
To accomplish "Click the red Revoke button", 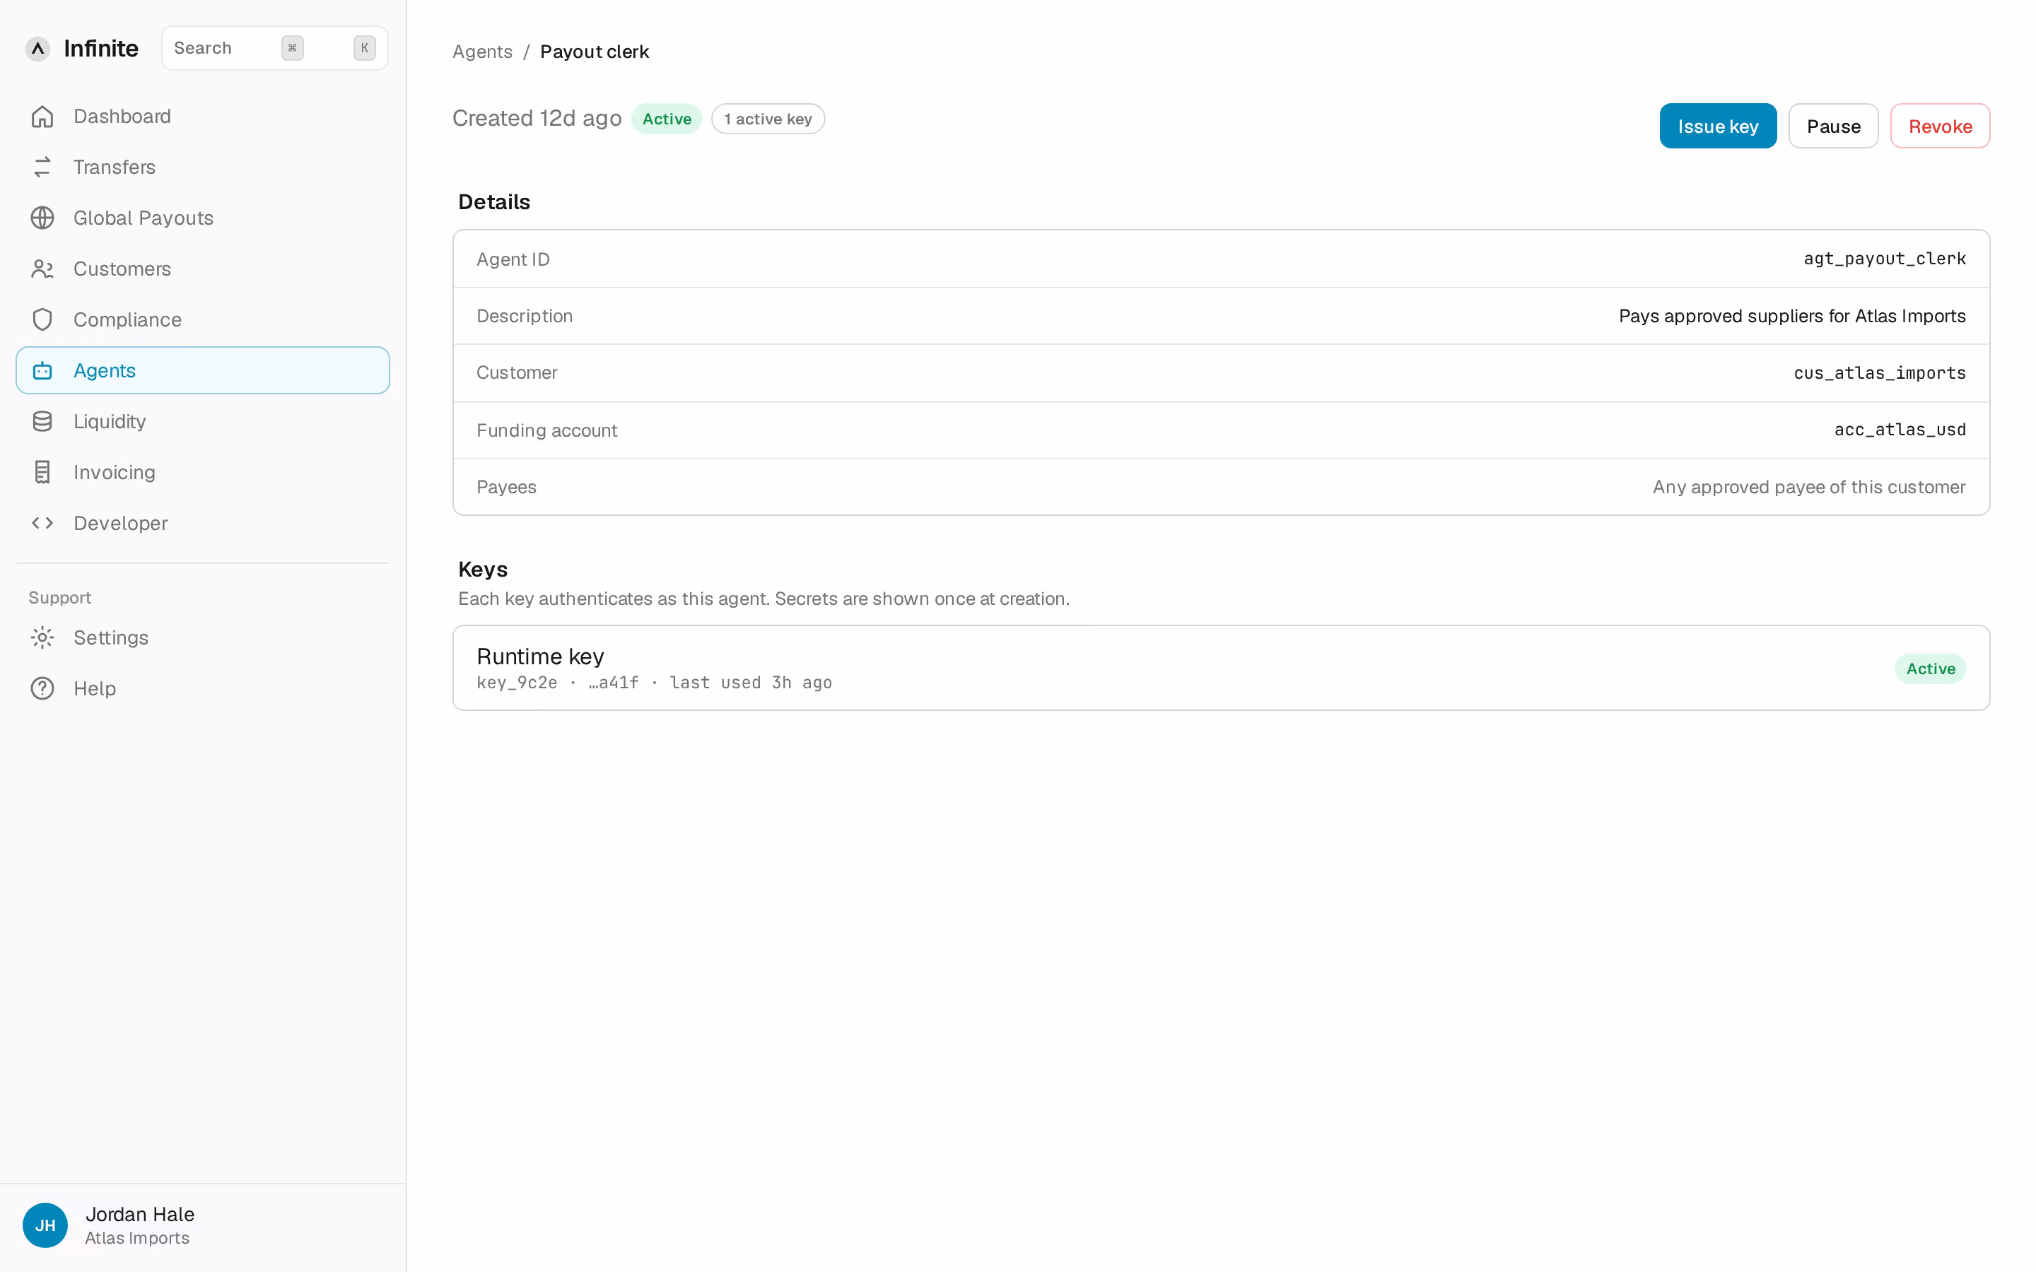I will pyautogui.click(x=1939, y=126).
